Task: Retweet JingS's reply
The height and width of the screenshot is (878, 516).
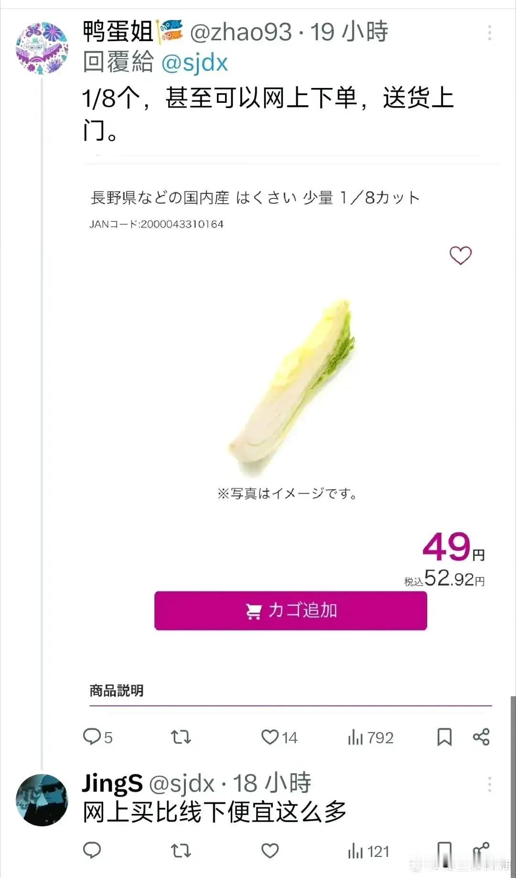Action: (181, 851)
